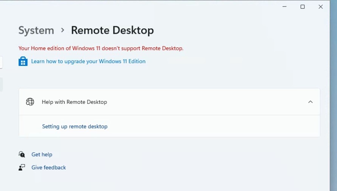Open the Get help link
The image size is (337, 191).
coord(42,155)
